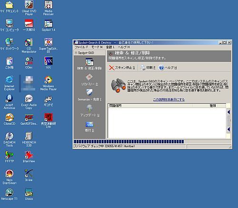This screenshot has height=208, width=238.
Task: Launch FFFTP desktop shortcut
Action: (x=10, y=157)
